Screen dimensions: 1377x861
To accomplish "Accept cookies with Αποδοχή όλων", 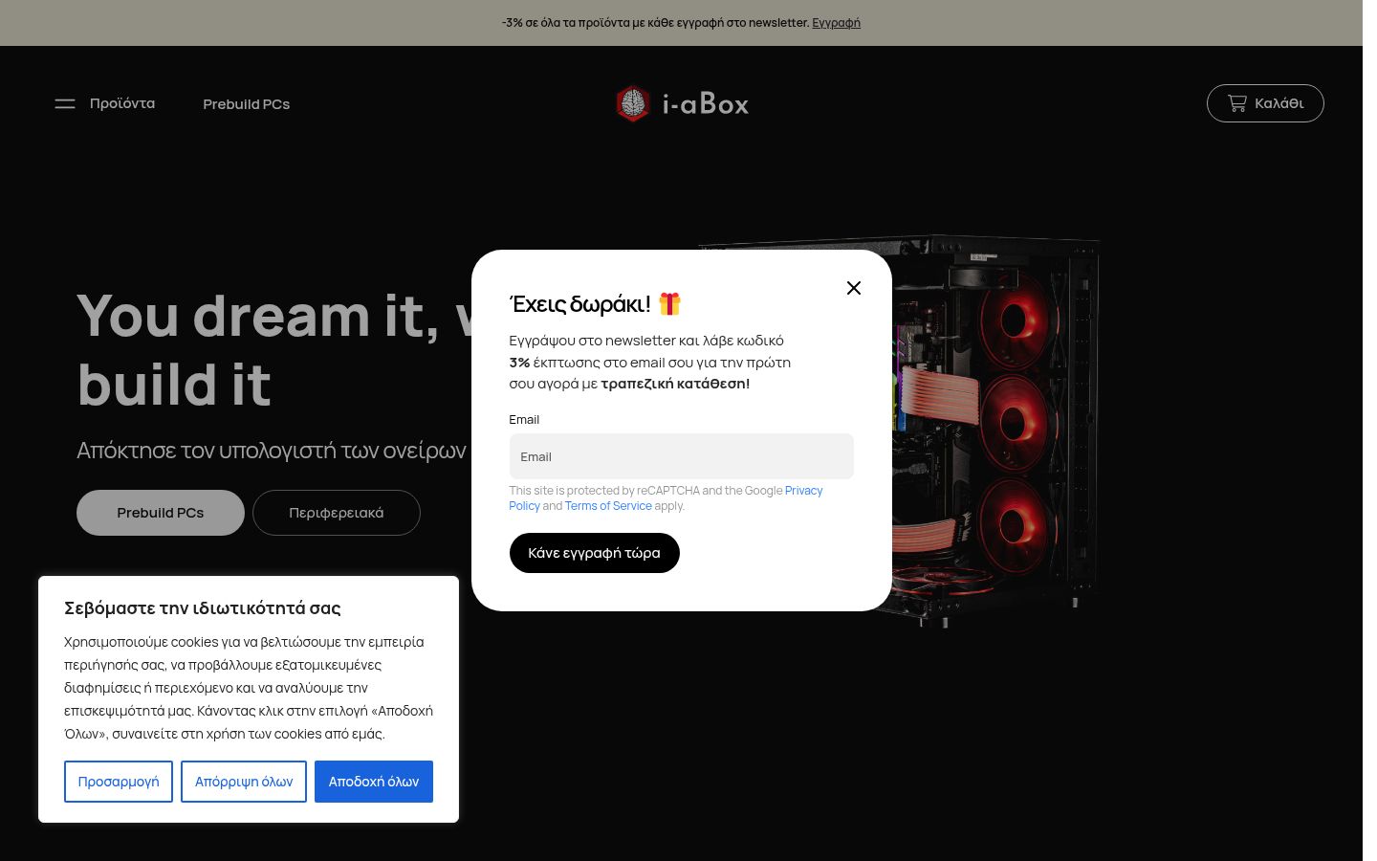I will pyautogui.click(x=374, y=782).
